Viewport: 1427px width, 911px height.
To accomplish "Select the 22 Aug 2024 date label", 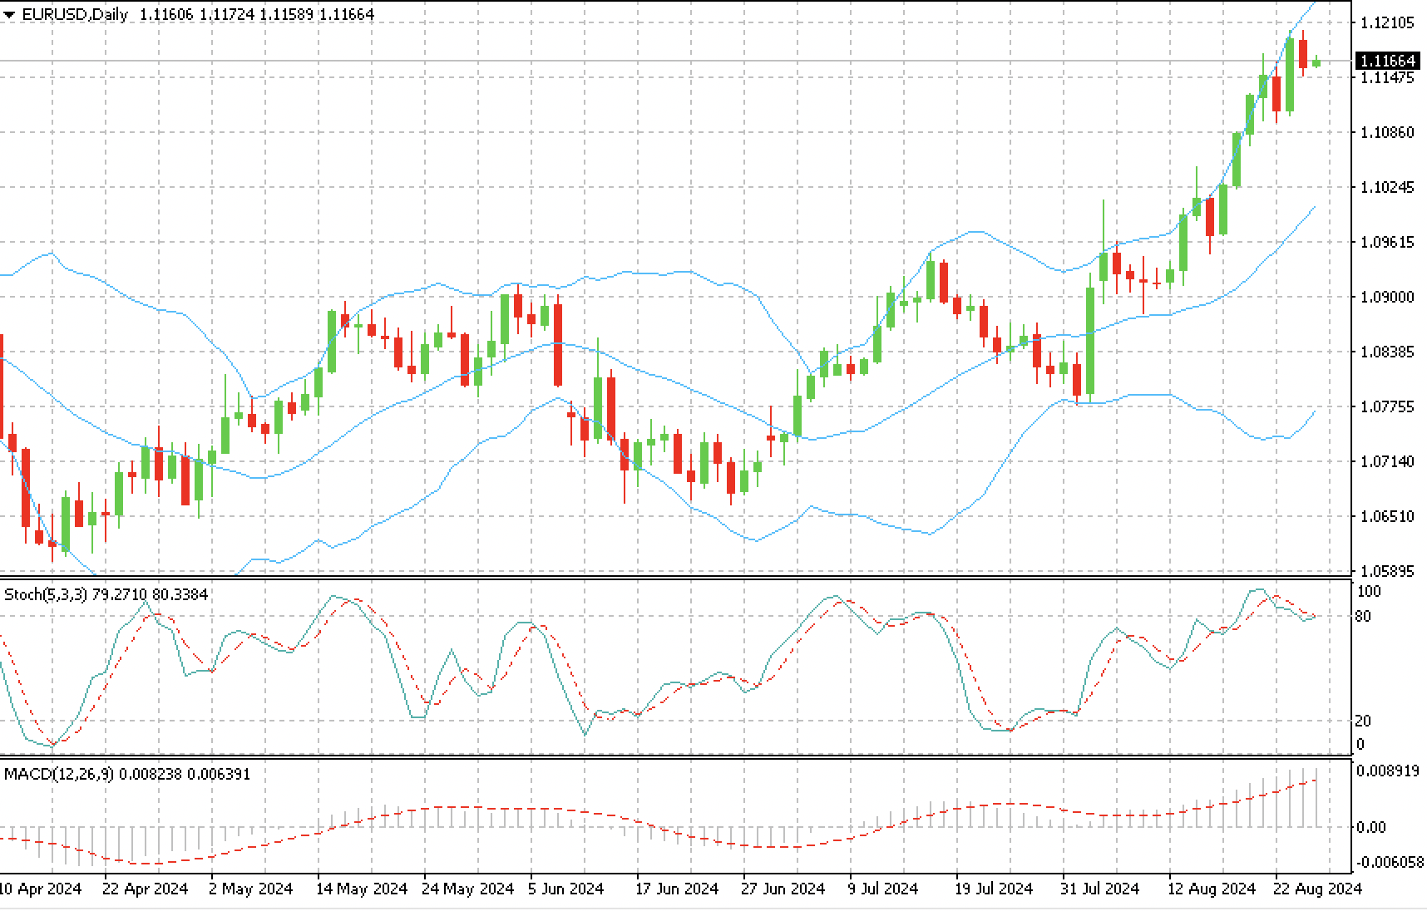I will (x=1319, y=889).
